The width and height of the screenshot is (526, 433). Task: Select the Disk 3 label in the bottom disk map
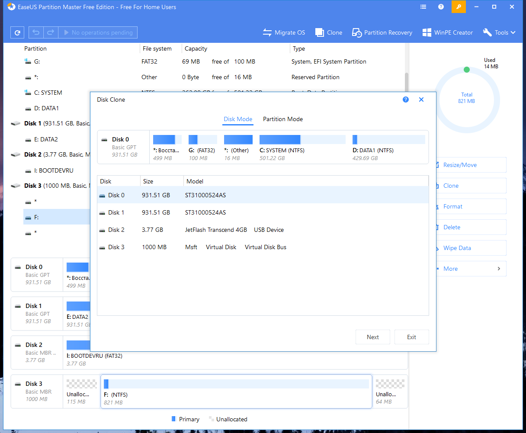37,391
